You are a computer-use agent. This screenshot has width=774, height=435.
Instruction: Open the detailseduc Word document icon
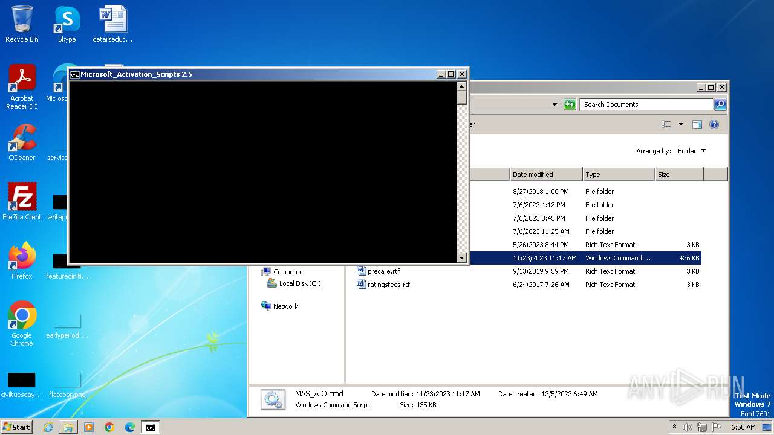click(x=112, y=24)
